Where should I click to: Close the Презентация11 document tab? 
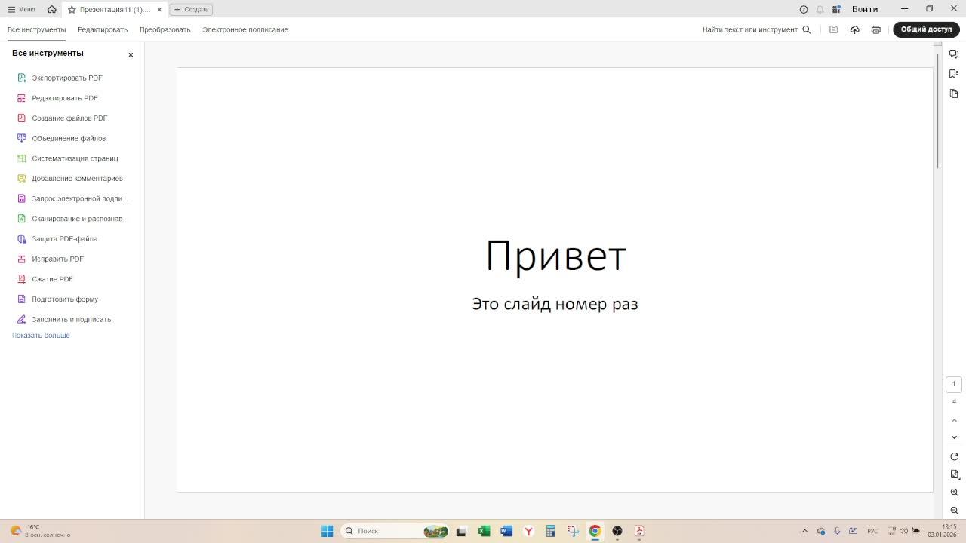pyautogui.click(x=159, y=9)
